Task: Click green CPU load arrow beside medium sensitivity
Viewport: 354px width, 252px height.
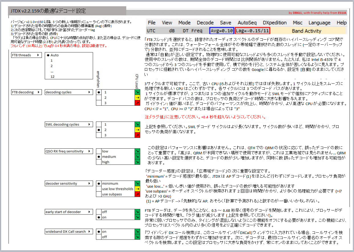Action: (137, 157)
